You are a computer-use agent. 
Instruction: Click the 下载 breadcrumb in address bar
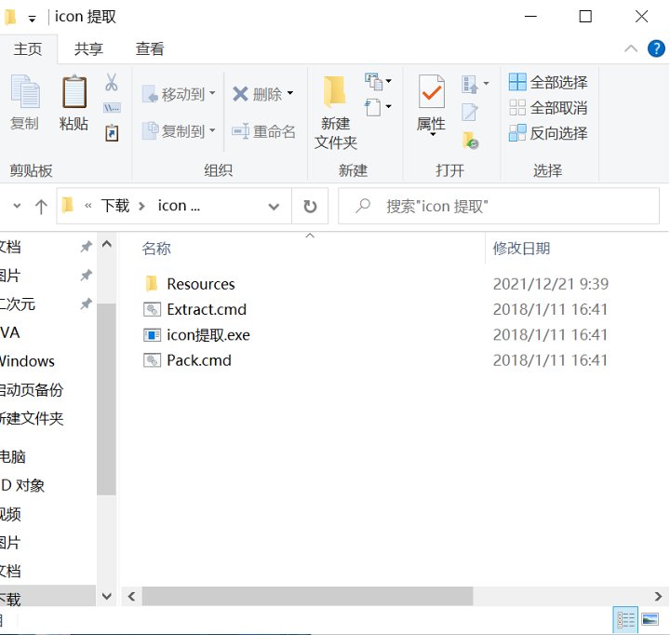pyautogui.click(x=115, y=206)
